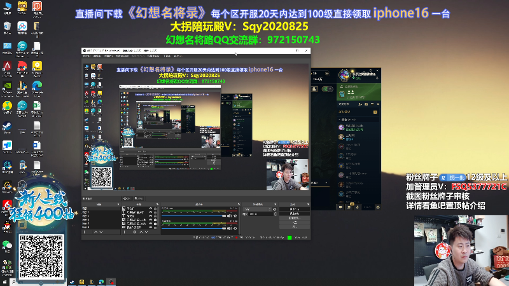This screenshot has width=509, height=286.
Task: Click search icon in League friends list
Action: (x=378, y=104)
